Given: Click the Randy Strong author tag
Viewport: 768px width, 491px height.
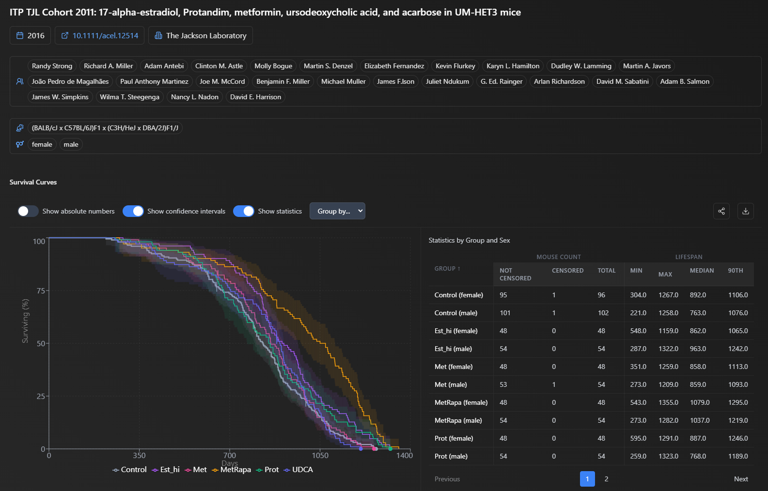Looking at the screenshot, I should pyautogui.click(x=52, y=66).
